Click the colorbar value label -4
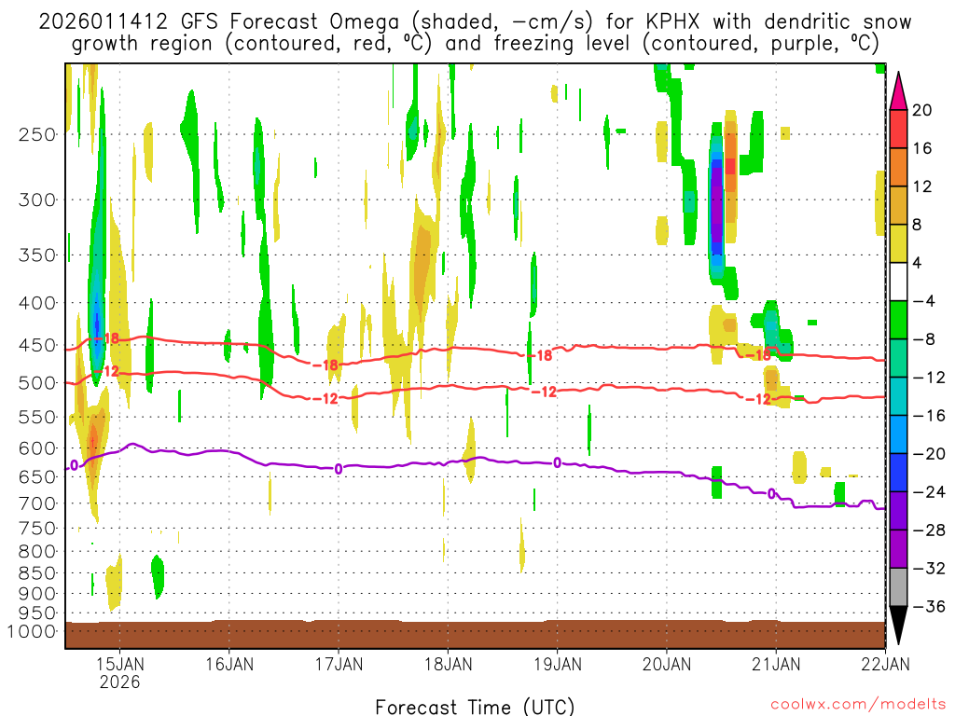Screen dimensions: 955x716 pos(924,301)
